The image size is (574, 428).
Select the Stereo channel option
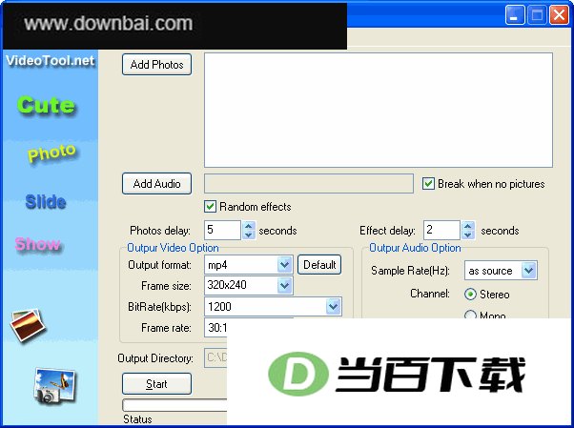[x=470, y=294]
